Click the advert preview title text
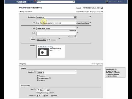This screenshot has width=132, height=99. coord(45,47)
